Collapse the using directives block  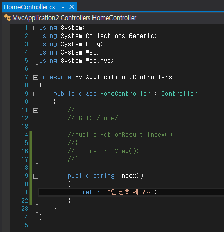tap(35, 28)
